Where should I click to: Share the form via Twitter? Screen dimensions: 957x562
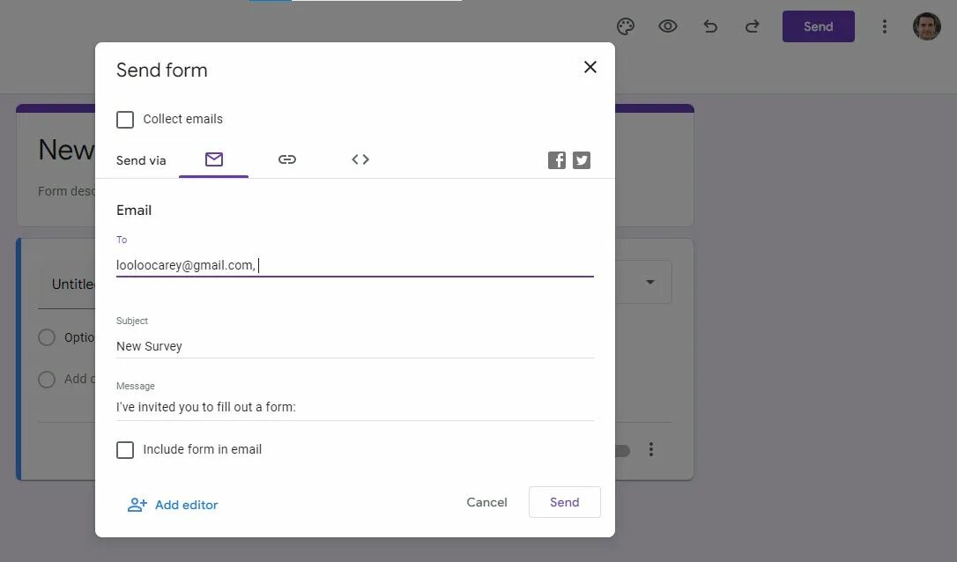(x=582, y=159)
